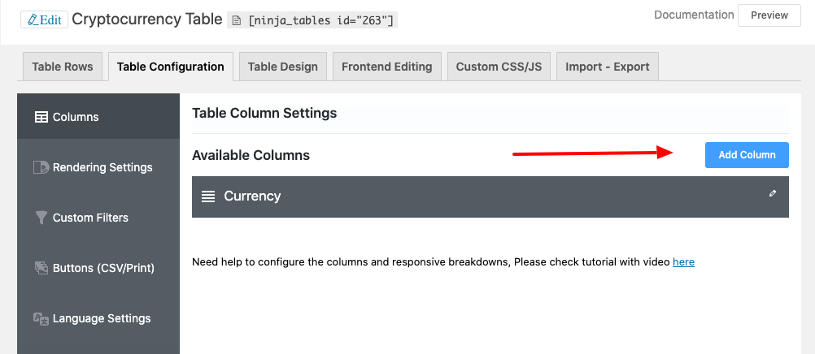Select the Custom CSS/JS tab
The height and width of the screenshot is (354, 815).
coord(499,67)
